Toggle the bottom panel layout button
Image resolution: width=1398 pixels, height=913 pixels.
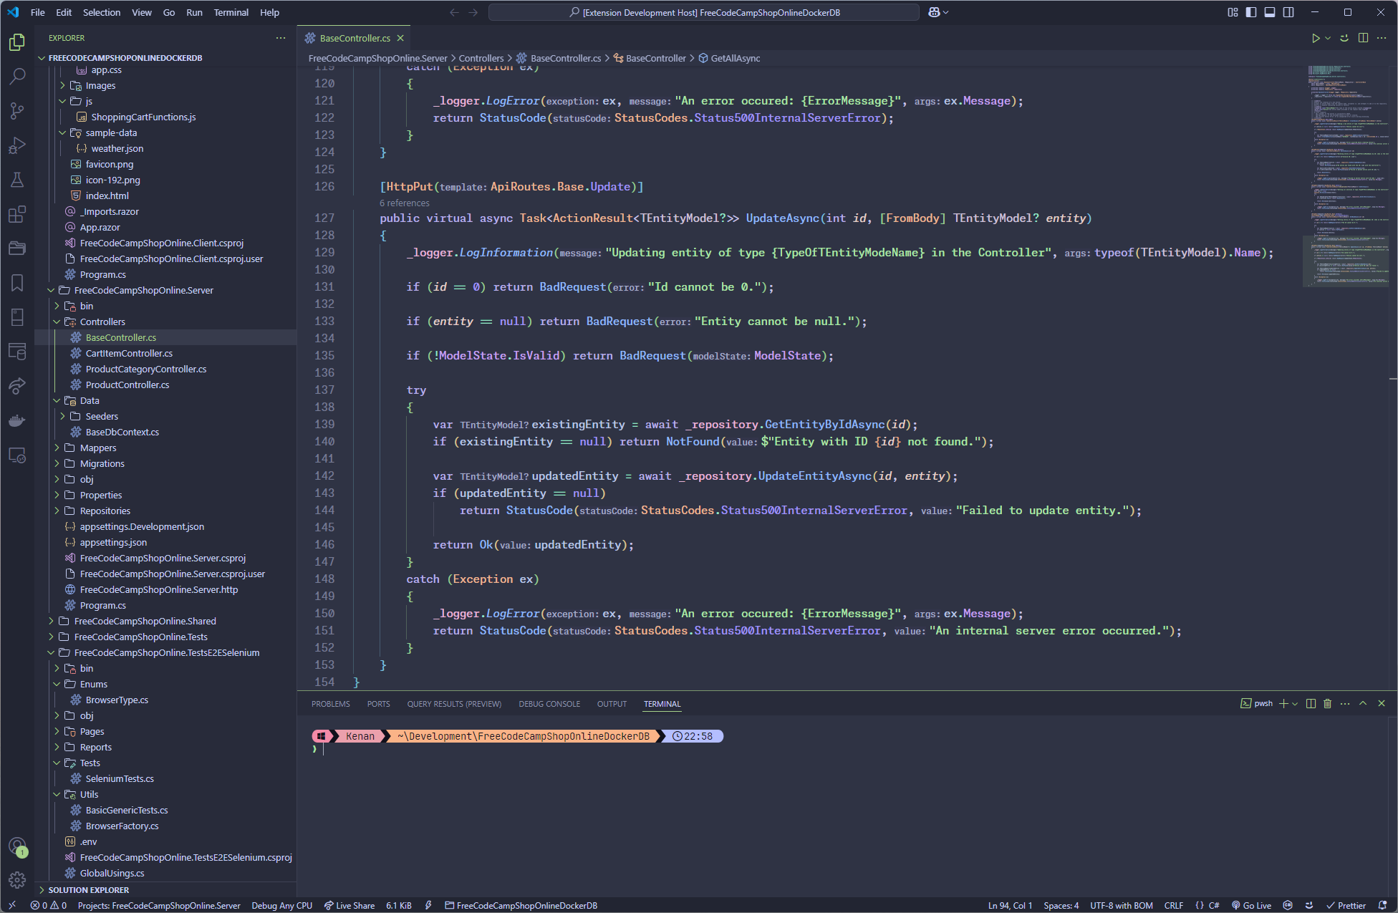click(1270, 12)
